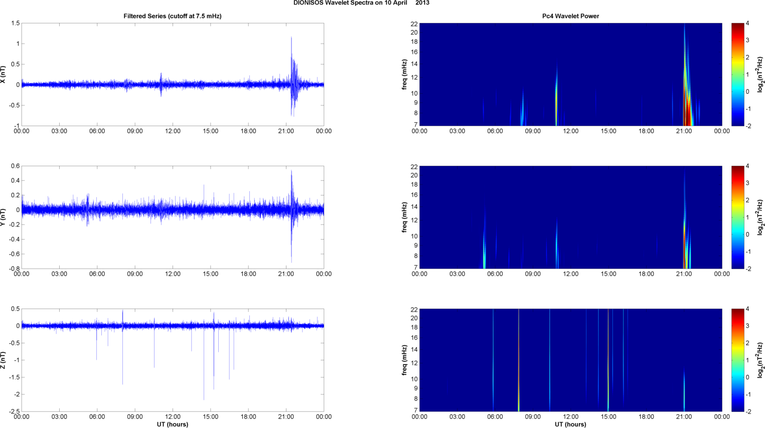Click the Z component filtered time series plot

pyautogui.click(x=172, y=360)
